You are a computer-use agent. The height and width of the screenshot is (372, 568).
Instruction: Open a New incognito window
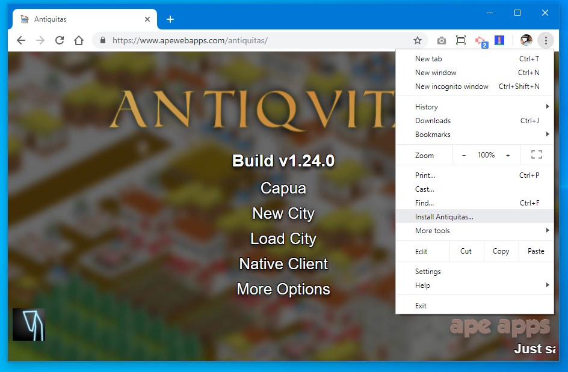click(x=475, y=86)
